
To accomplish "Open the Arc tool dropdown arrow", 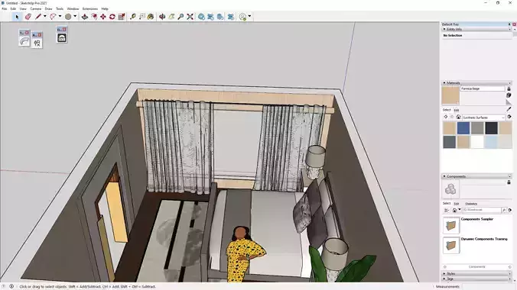I will pyautogui.click(x=60, y=17).
